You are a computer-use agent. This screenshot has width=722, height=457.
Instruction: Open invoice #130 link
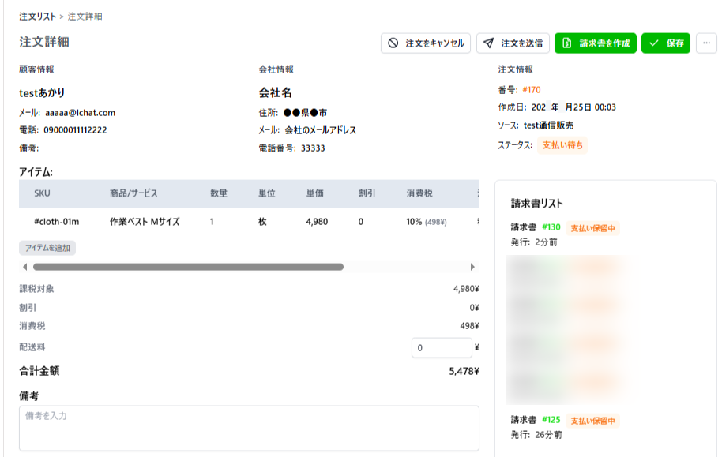point(551,228)
